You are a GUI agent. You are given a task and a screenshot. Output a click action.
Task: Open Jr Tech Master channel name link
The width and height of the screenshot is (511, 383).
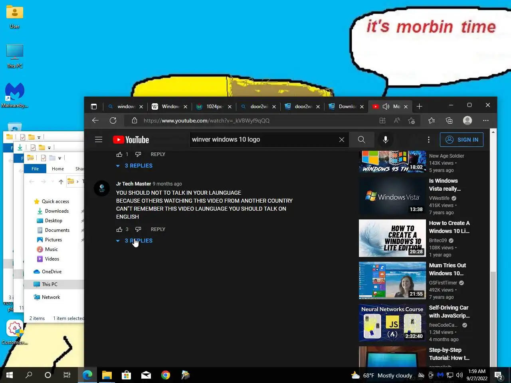tap(133, 184)
